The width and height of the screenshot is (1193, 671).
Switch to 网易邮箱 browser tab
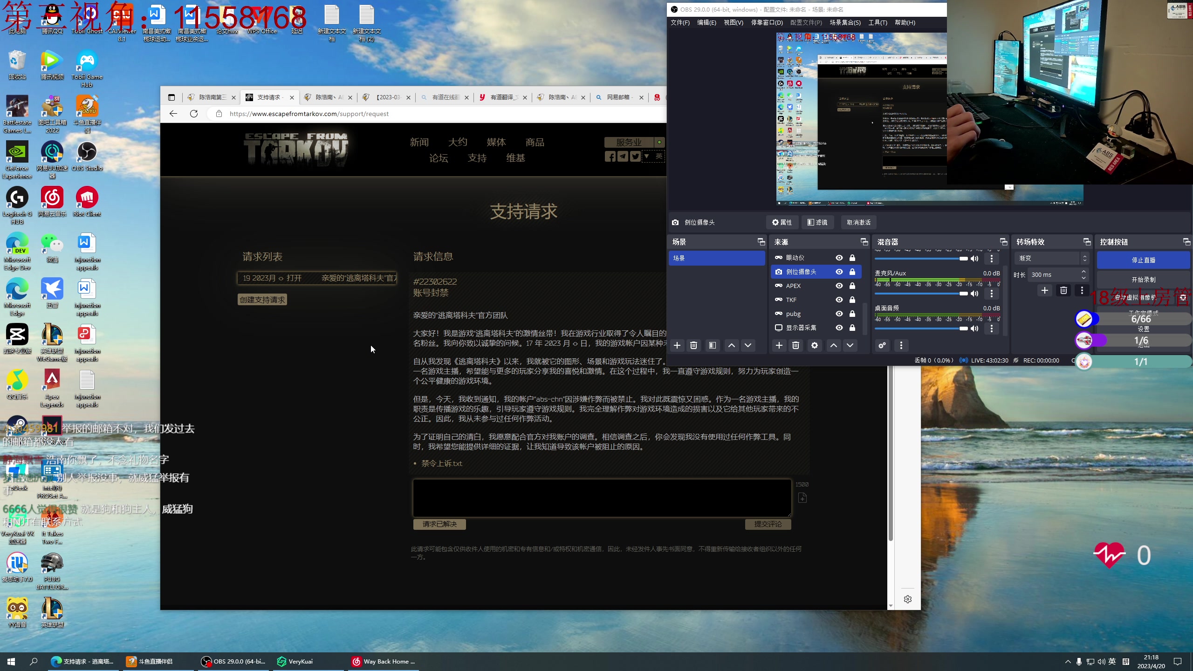pyautogui.click(x=619, y=97)
